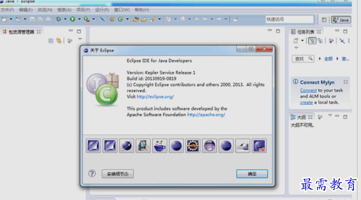Viewport: 361px width, 200px height.
Task: Click the http://eclipse.org/ link
Action: tap(155, 97)
